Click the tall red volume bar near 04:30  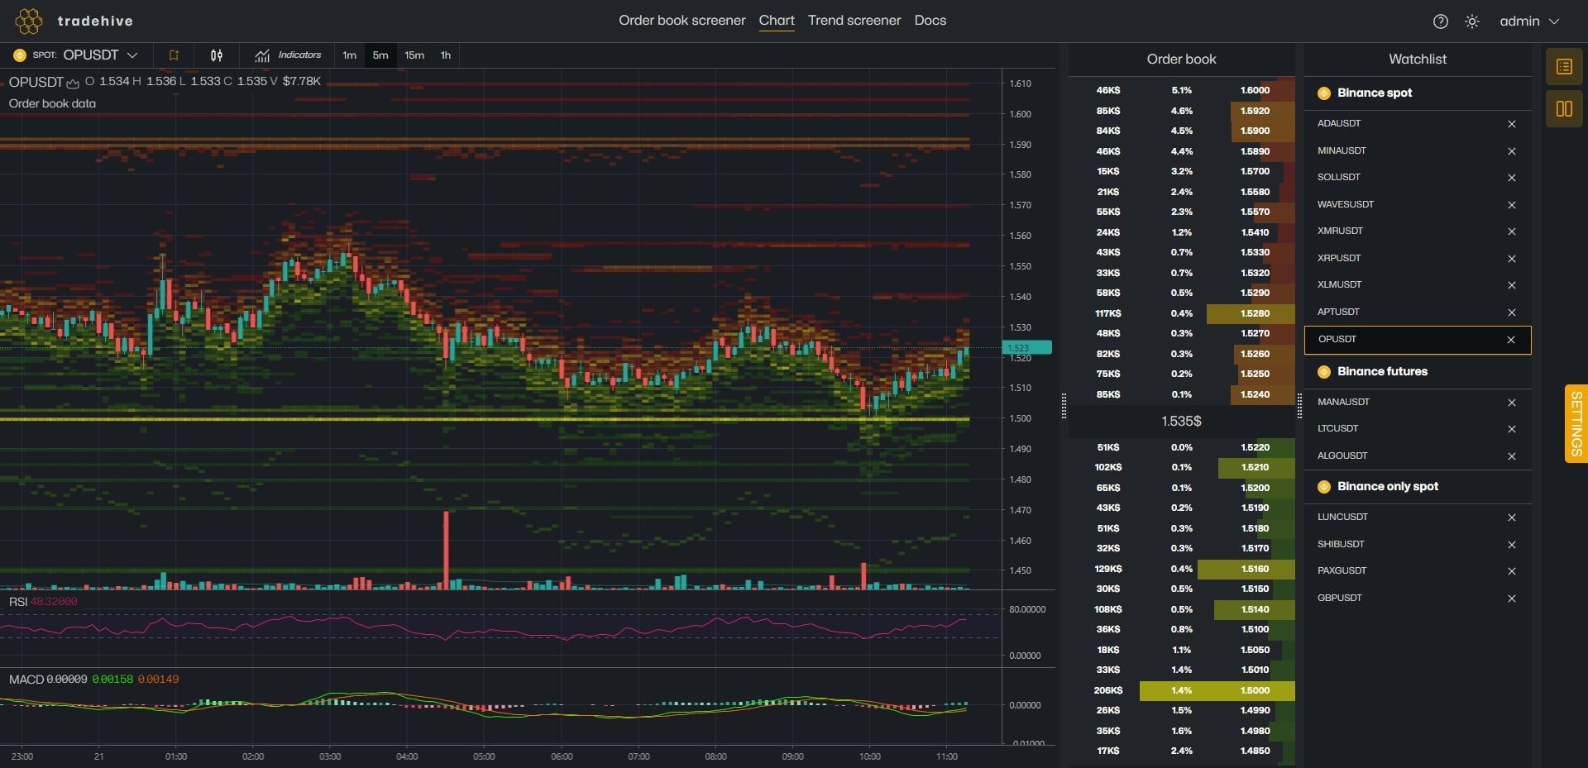tap(447, 550)
